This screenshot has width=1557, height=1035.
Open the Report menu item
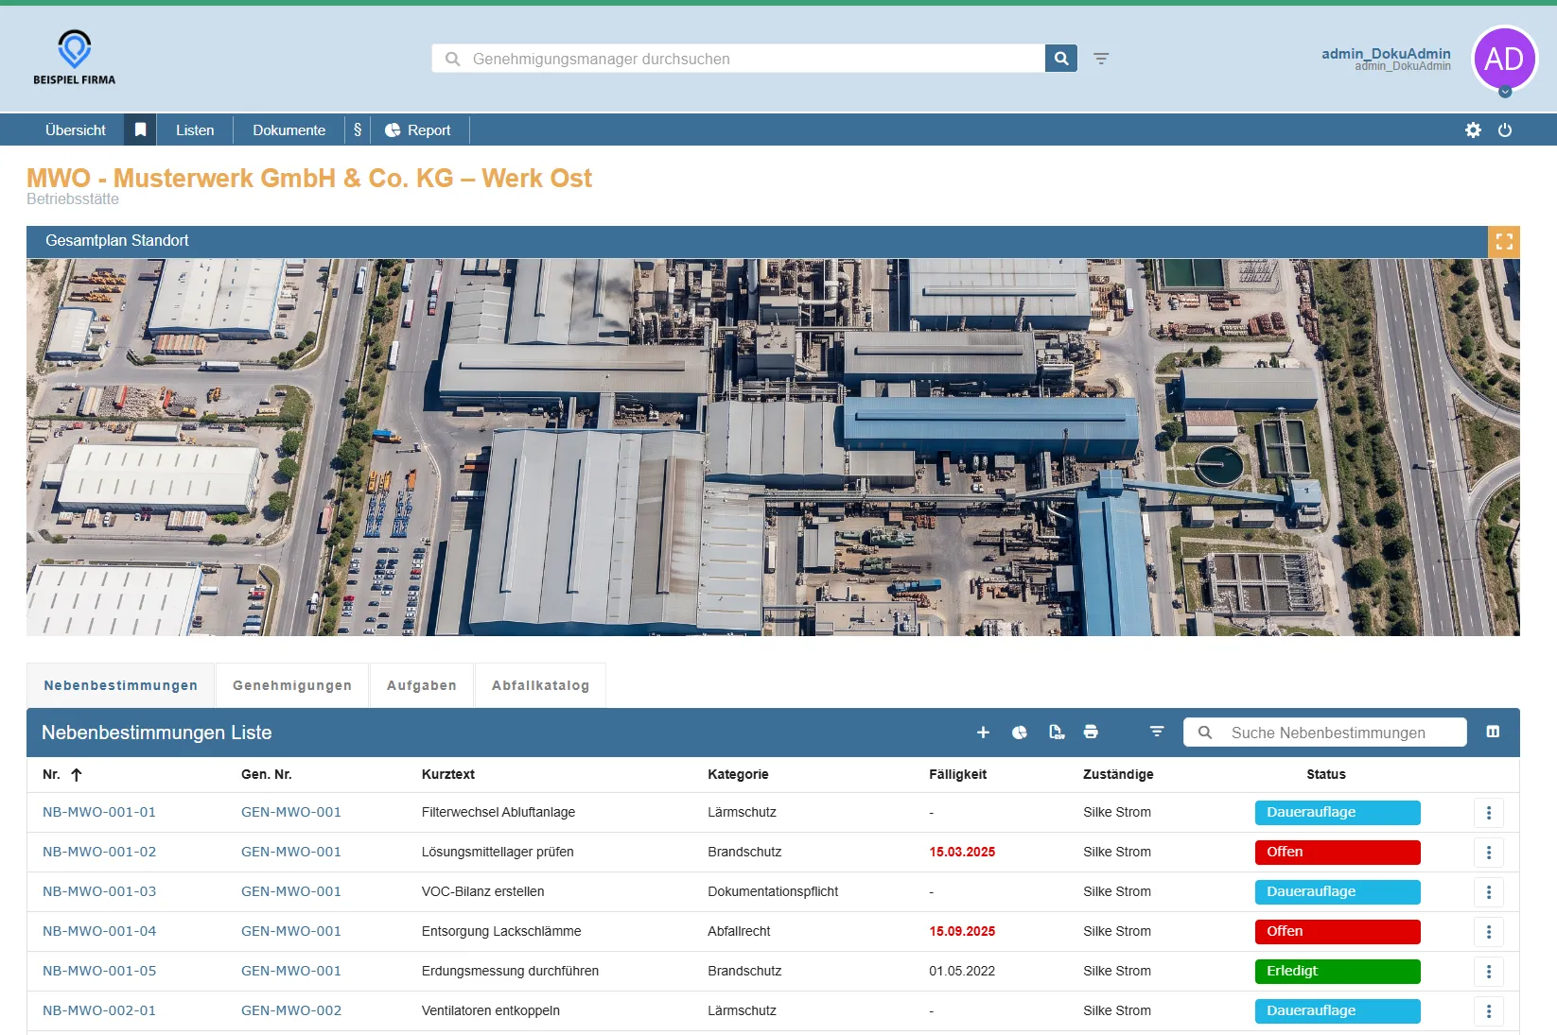(419, 129)
